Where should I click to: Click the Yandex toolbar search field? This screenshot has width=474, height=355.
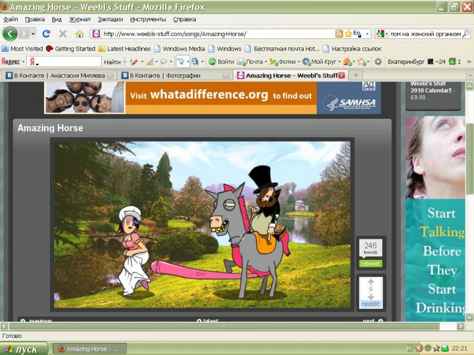coord(64,62)
